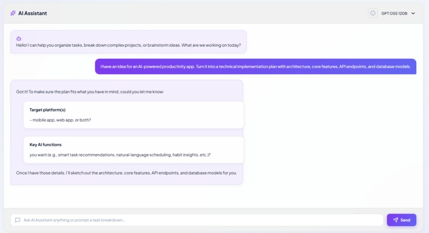Click '– mobile app, web app, or both?' text
This screenshot has height=233, width=429.
(x=60, y=120)
